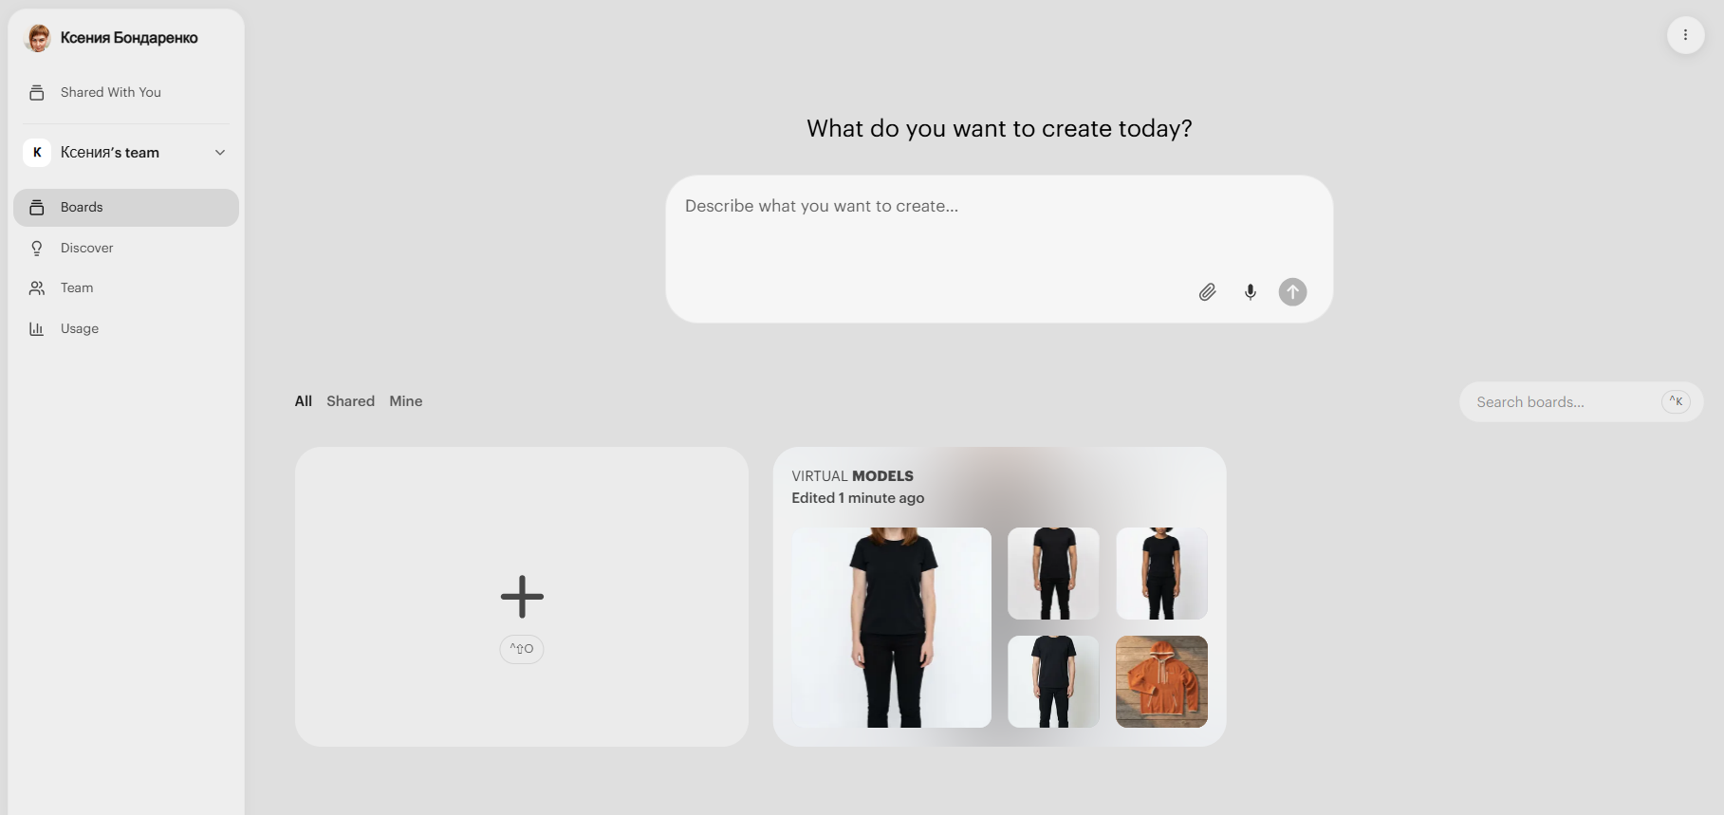Click the microphone voice input icon

pyautogui.click(x=1251, y=292)
